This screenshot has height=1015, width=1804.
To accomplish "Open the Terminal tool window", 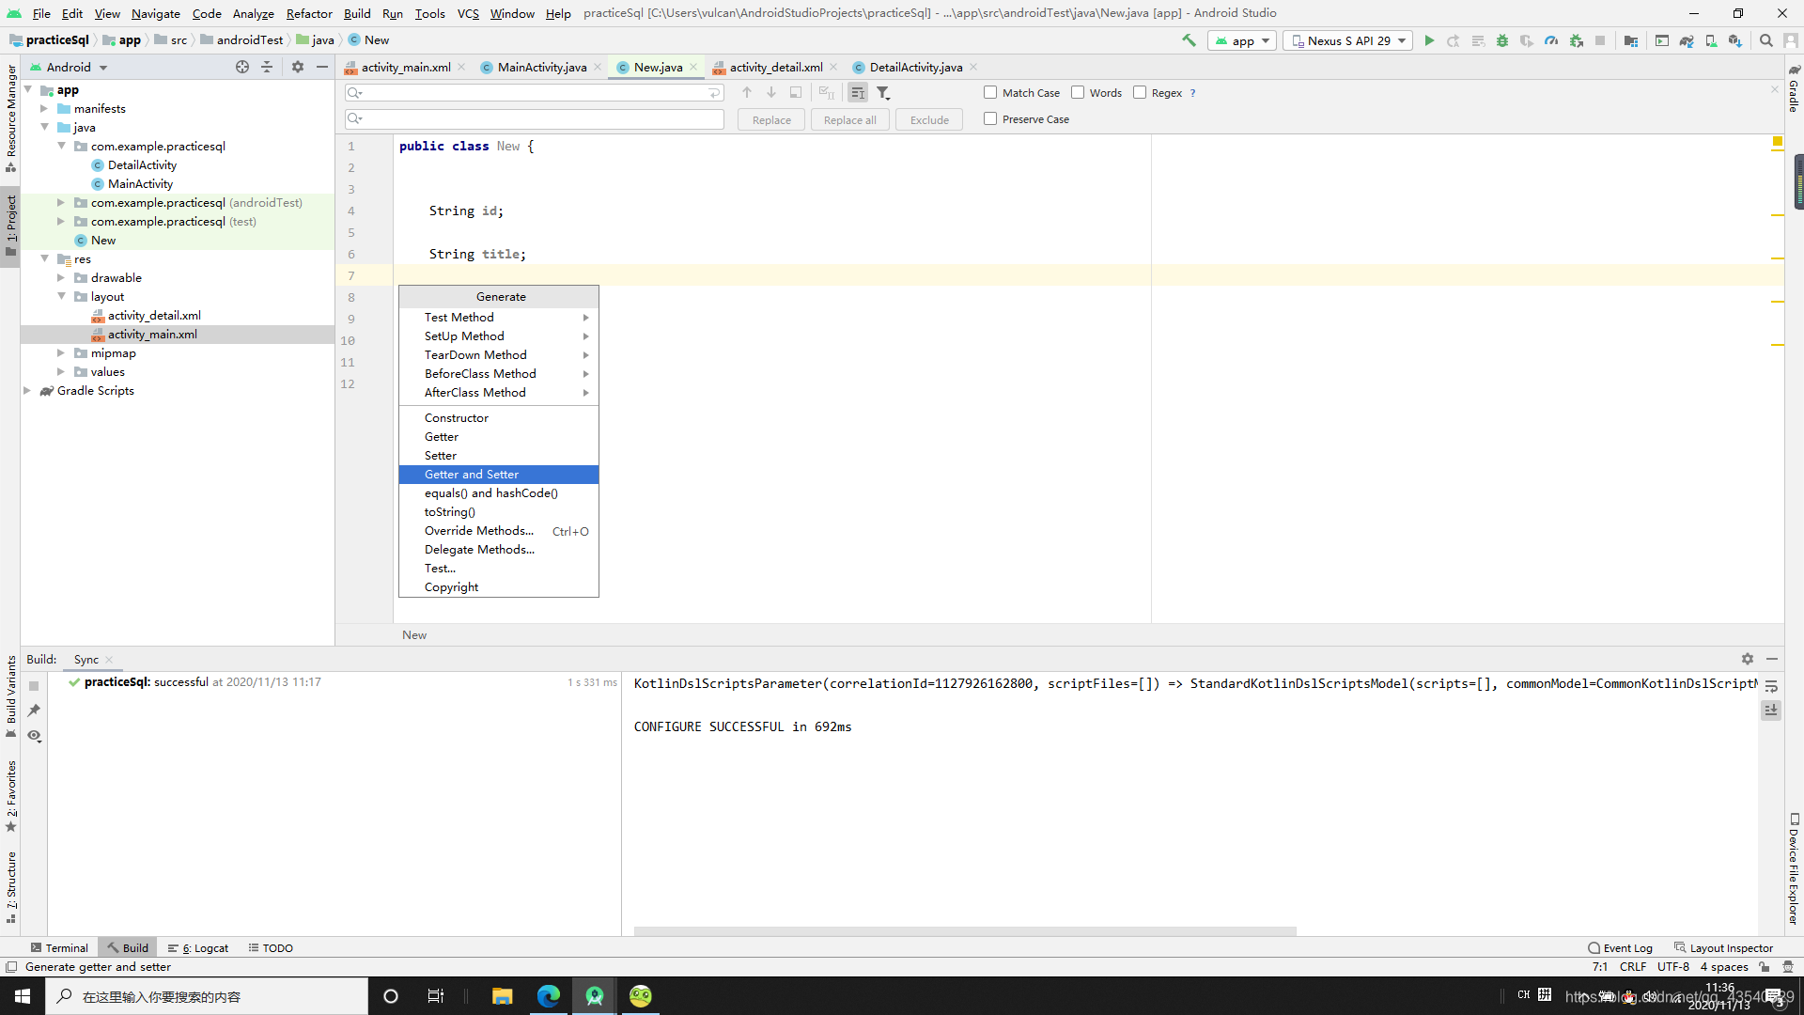I will [x=59, y=947].
